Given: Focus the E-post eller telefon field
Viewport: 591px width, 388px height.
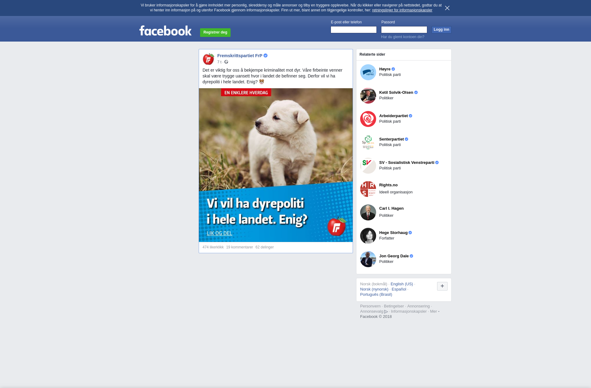Looking at the screenshot, I should [x=354, y=30].
